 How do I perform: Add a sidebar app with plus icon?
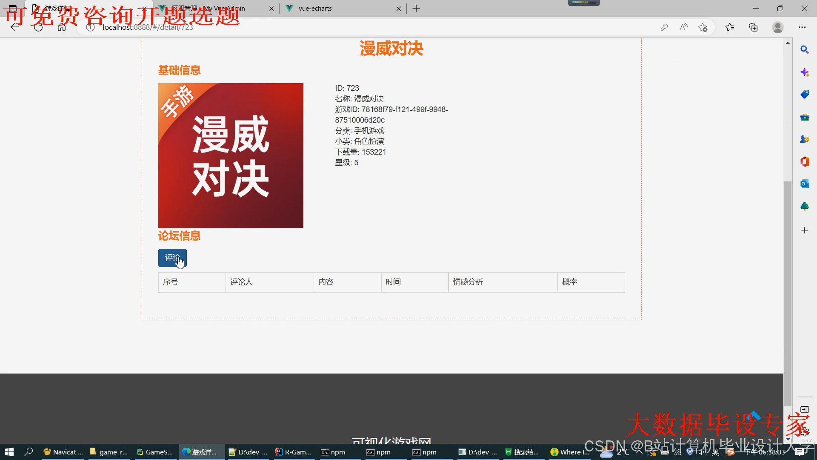click(x=804, y=230)
